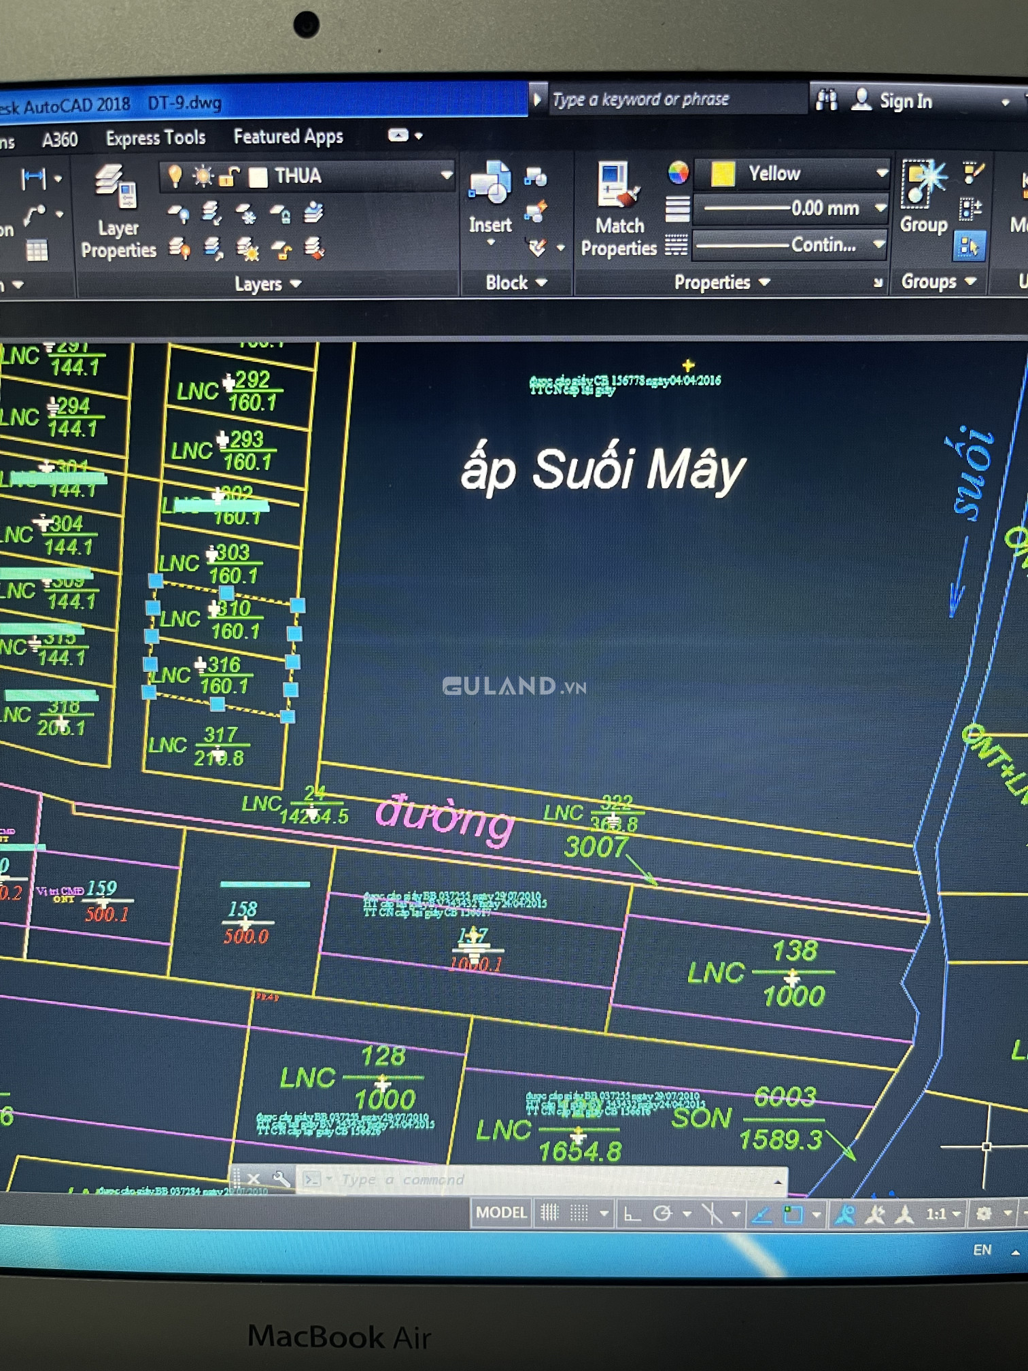Select the 'ấp Suối Mây' text in drawing
Image resolution: width=1028 pixels, height=1371 pixels.
tap(604, 469)
